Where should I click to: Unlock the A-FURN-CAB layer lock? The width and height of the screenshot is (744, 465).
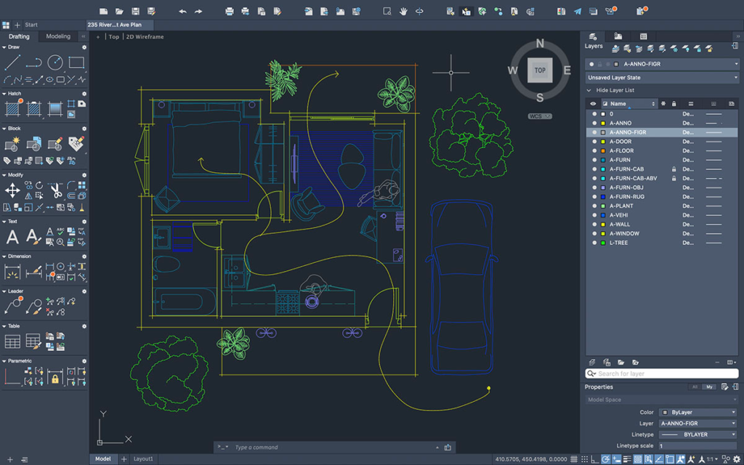674,169
